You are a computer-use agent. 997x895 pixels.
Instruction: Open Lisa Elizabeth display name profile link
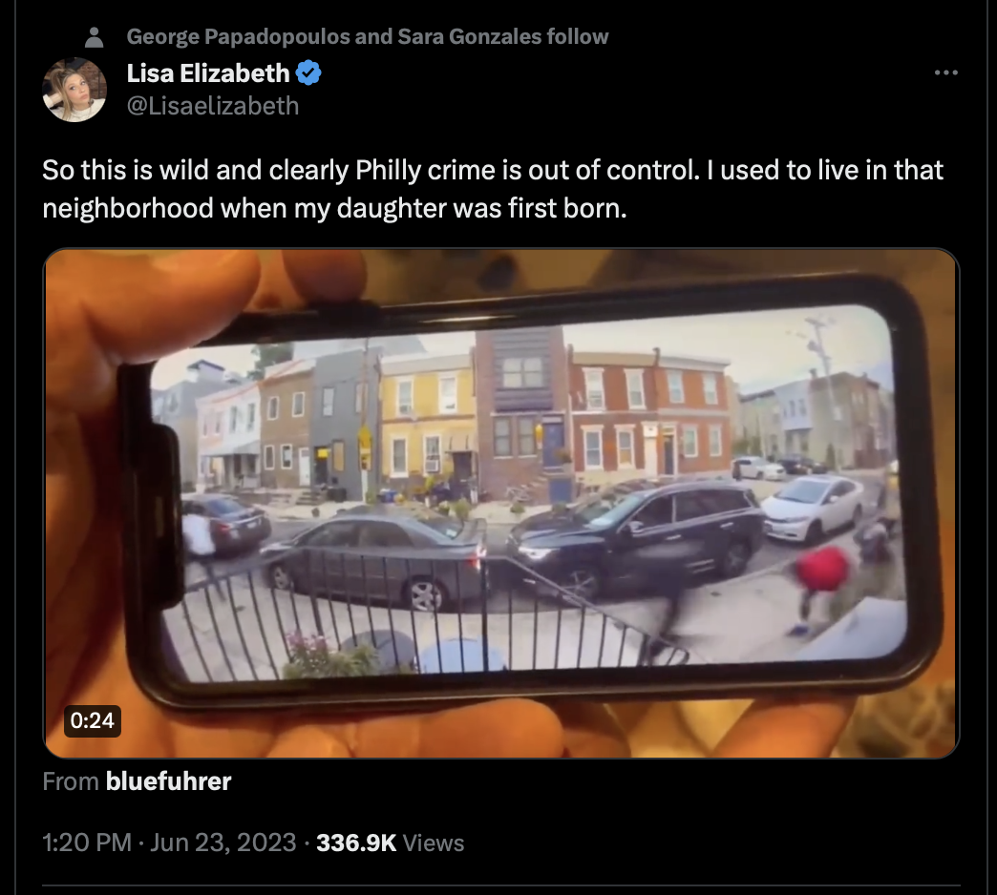(x=208, y=73)
